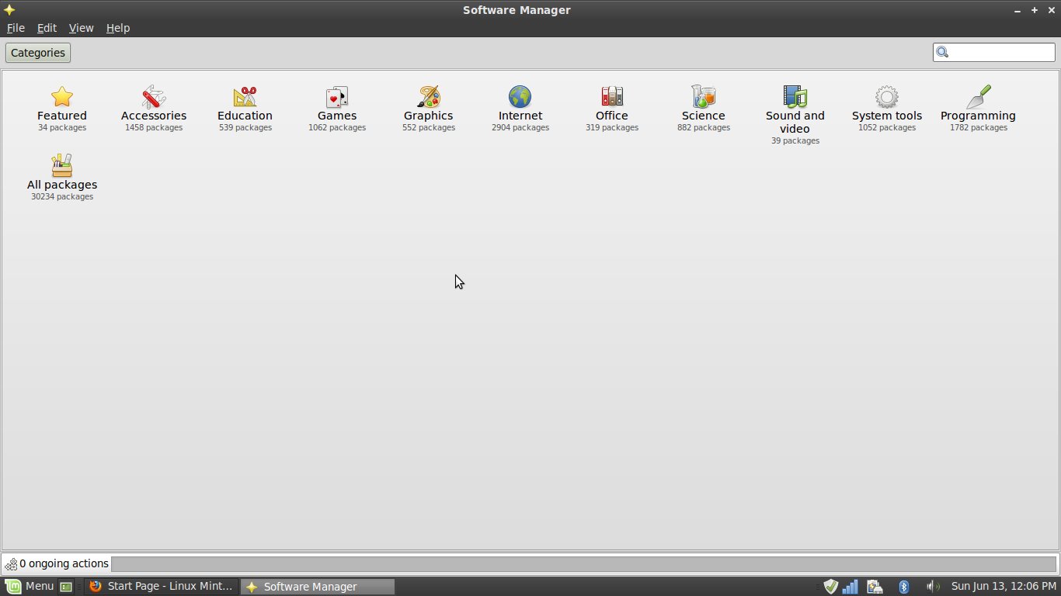Viewport: 1061px width, 596px height.
Task: Click the "1782 packages" text
Action: (979, 128)
